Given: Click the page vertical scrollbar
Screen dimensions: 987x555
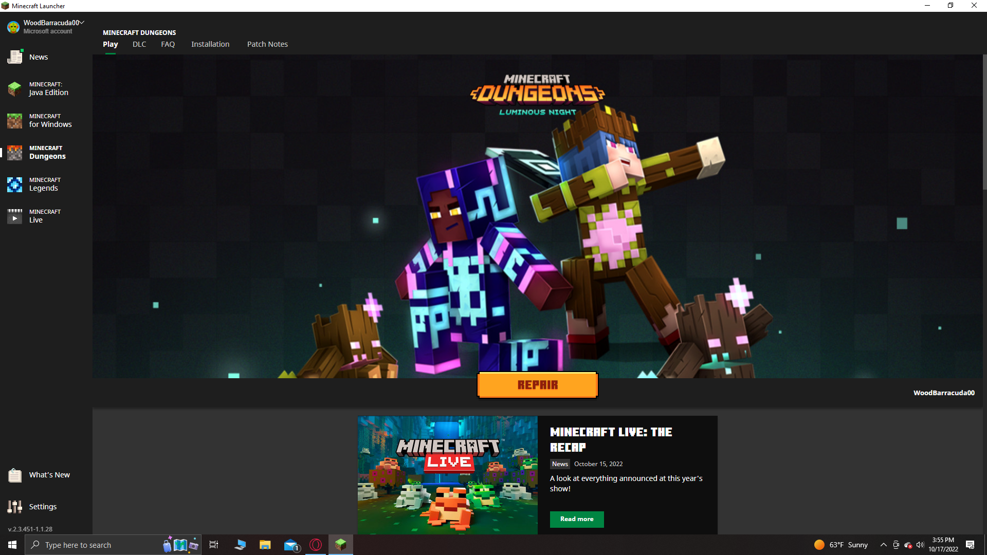Looking at the screenshot, I should pos(984,123).
